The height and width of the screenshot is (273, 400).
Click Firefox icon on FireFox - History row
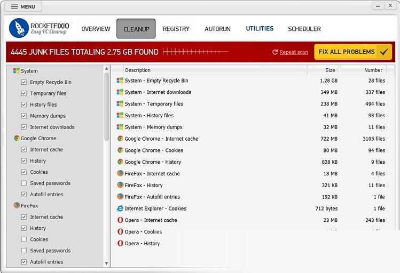coord(120,185)
